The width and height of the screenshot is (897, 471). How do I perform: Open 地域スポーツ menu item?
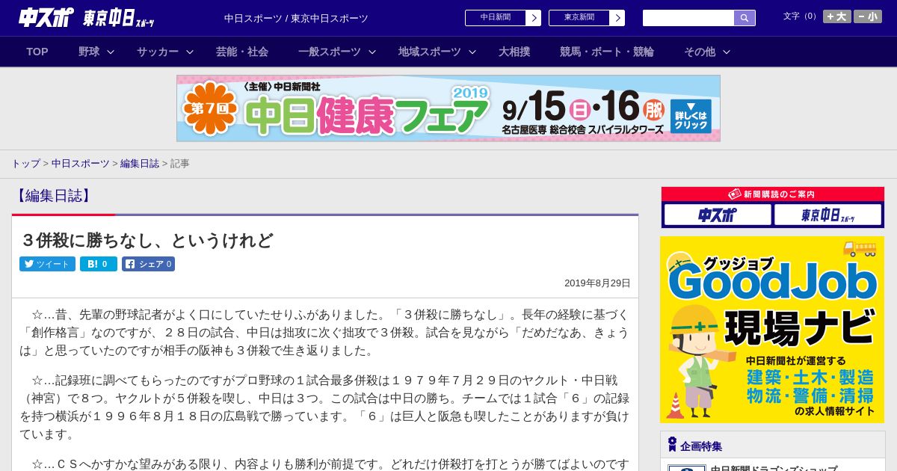tap(430, 52)
